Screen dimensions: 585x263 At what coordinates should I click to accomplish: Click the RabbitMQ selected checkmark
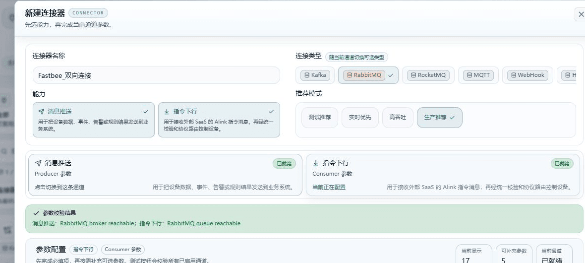pyautogui.click(x=391, y=75)
